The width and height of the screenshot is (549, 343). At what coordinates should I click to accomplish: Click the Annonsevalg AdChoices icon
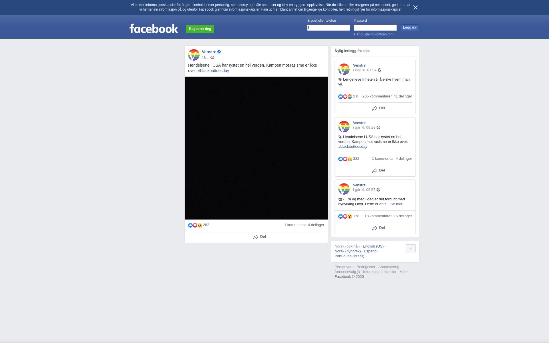click(359, 272)
